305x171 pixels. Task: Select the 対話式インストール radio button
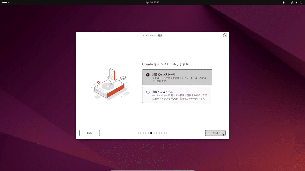[x=148, y=75]
